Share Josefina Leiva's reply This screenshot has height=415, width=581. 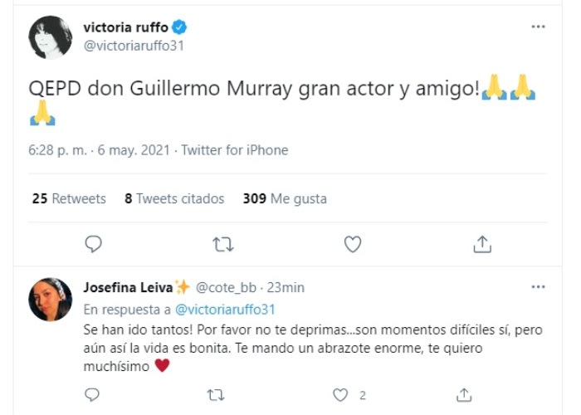[x=466, y=393]
